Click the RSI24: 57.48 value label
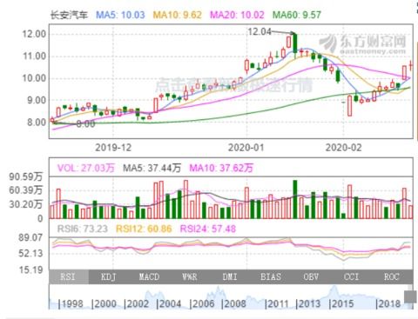 pyautogui.click(x=208, y=229)
